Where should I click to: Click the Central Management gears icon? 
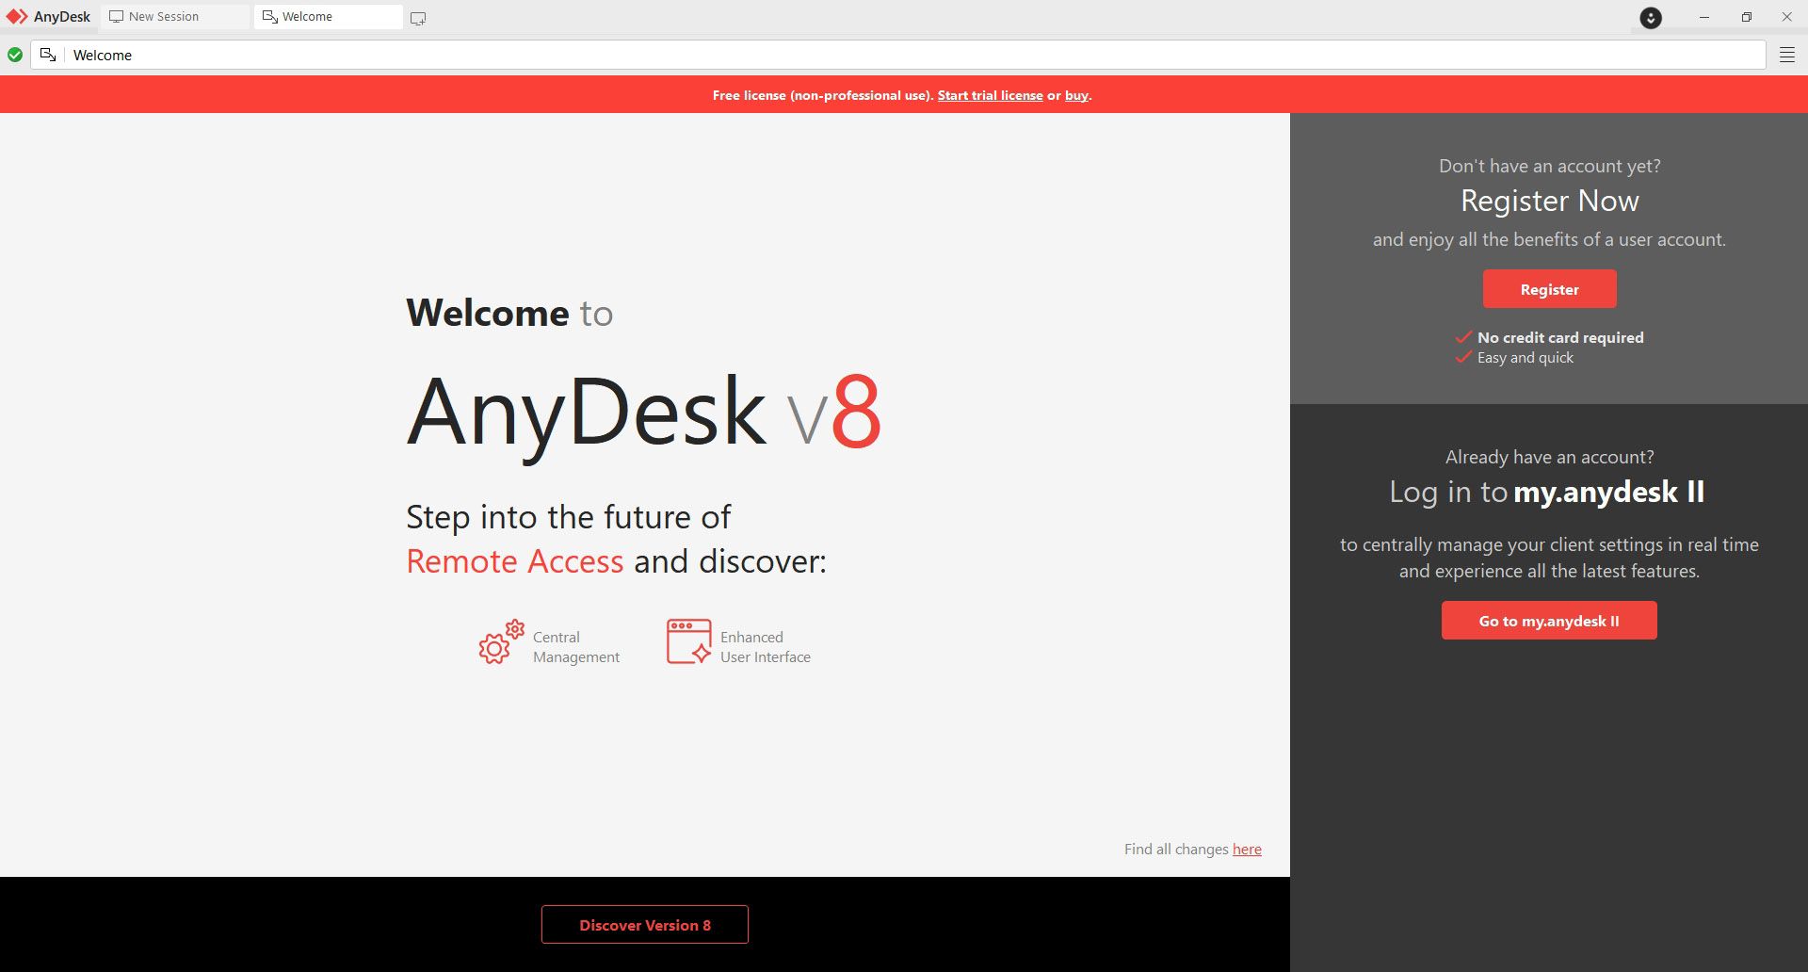(x=501, y=641)
